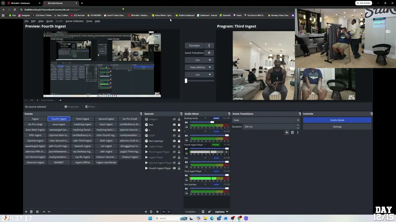Open the preview scale dropdown below preview

pos(60,100)
